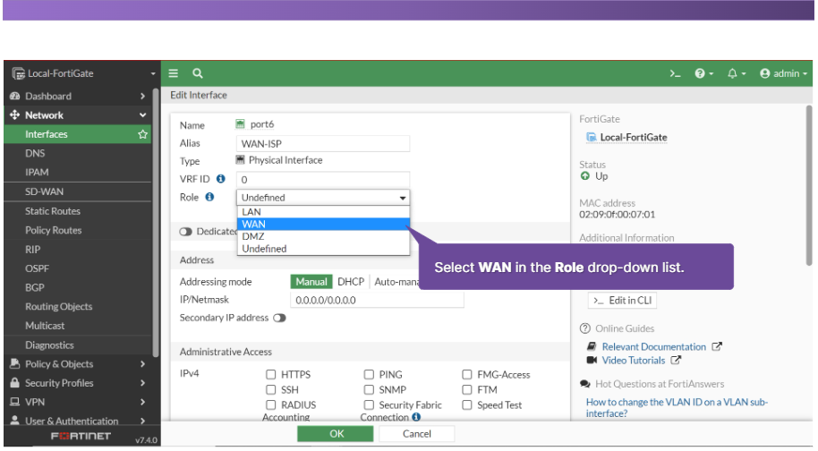Select DHCP addressing mode
The width and height of the screenshot is (818, 451).
351,282
